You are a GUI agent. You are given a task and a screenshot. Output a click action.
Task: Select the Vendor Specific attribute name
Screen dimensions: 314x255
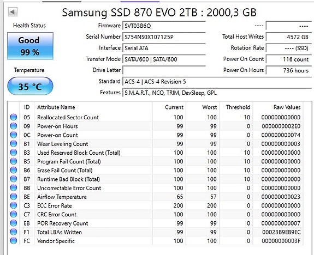[56, 241]
